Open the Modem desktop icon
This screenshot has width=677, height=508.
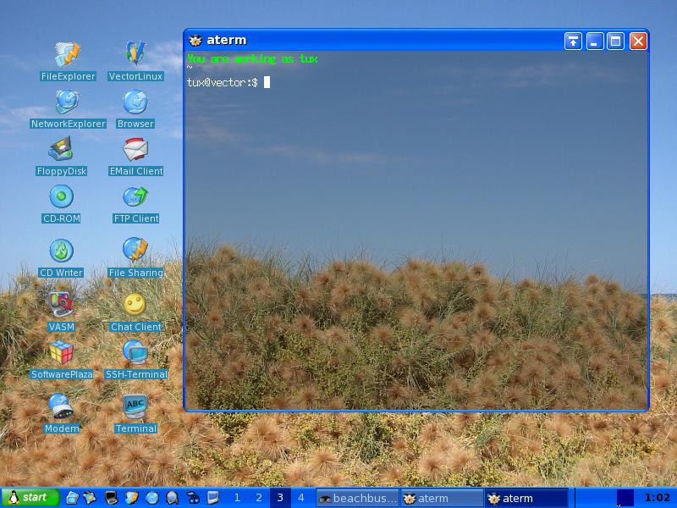61,407
